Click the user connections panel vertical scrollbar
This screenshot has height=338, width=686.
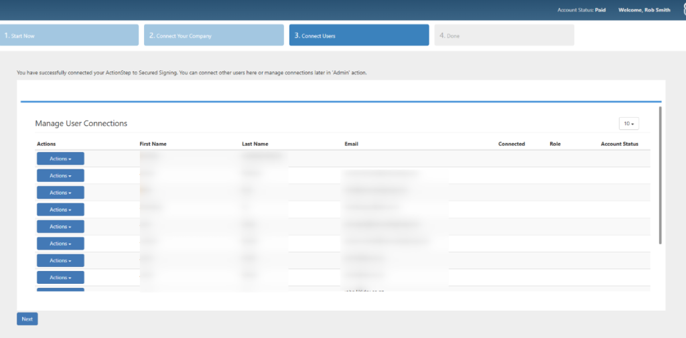(x=660, y=175)
